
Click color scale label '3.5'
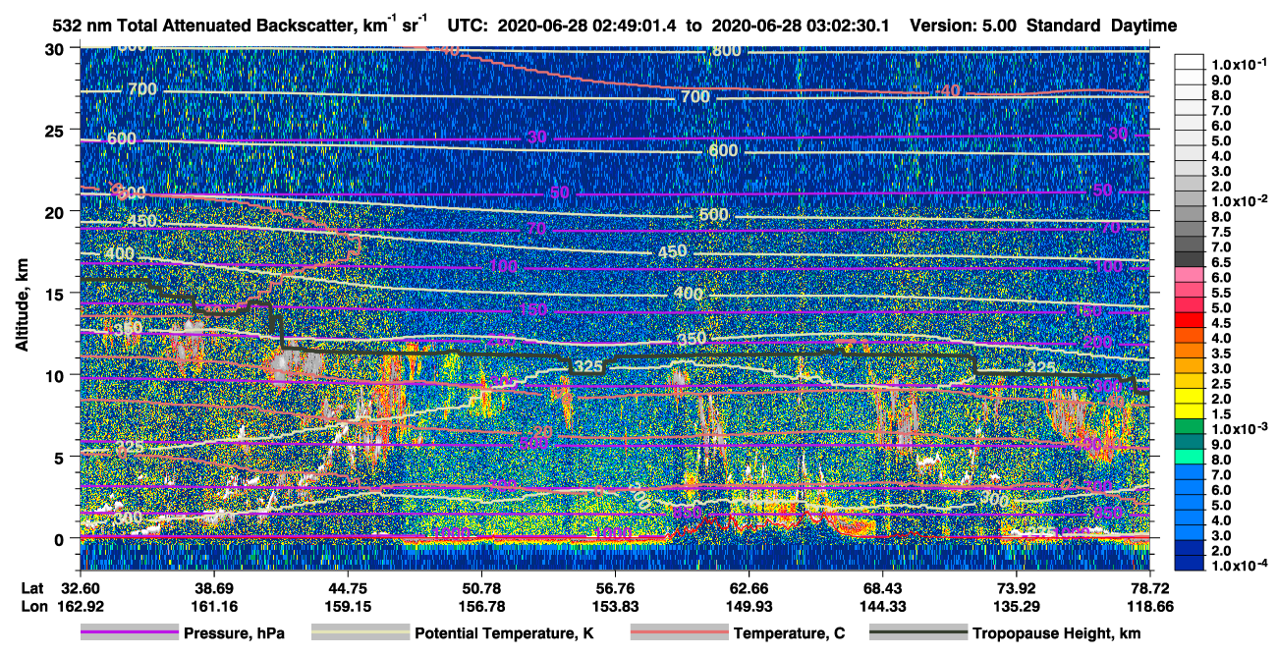tap(1221, 354)
